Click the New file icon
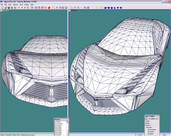Screen dimensions: 171x136 point(2,8)
